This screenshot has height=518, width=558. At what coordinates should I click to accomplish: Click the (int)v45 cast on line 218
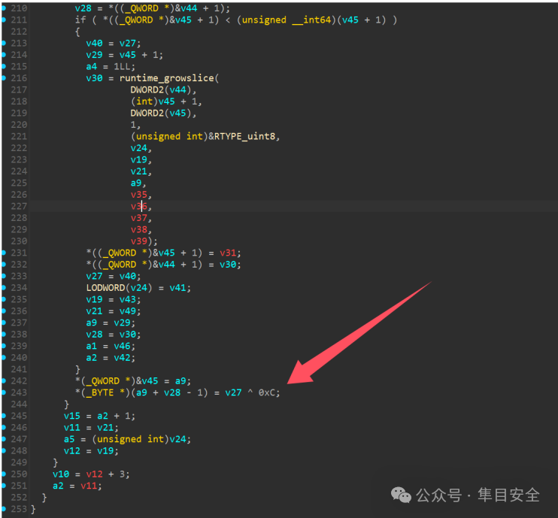coord(153,101)
